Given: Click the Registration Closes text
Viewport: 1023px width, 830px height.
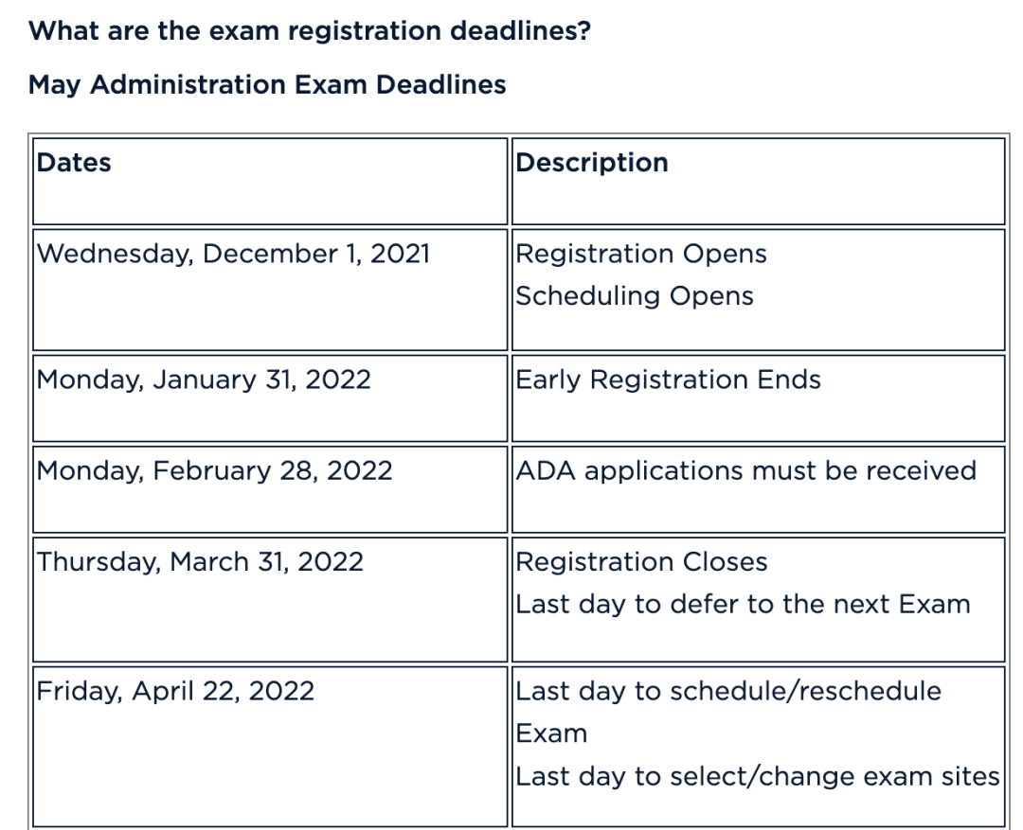Looking at the screenshot, I should click(641, 561).
